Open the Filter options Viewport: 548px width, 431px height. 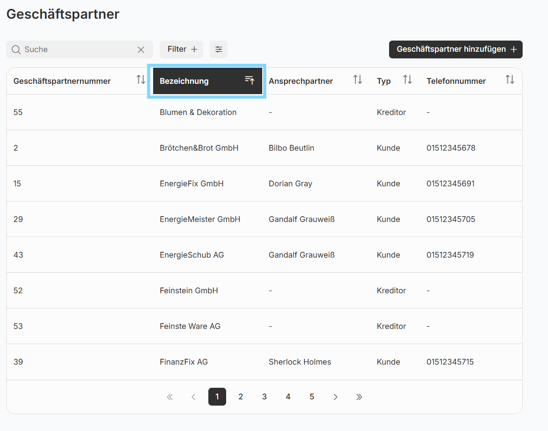click(182, 49)
